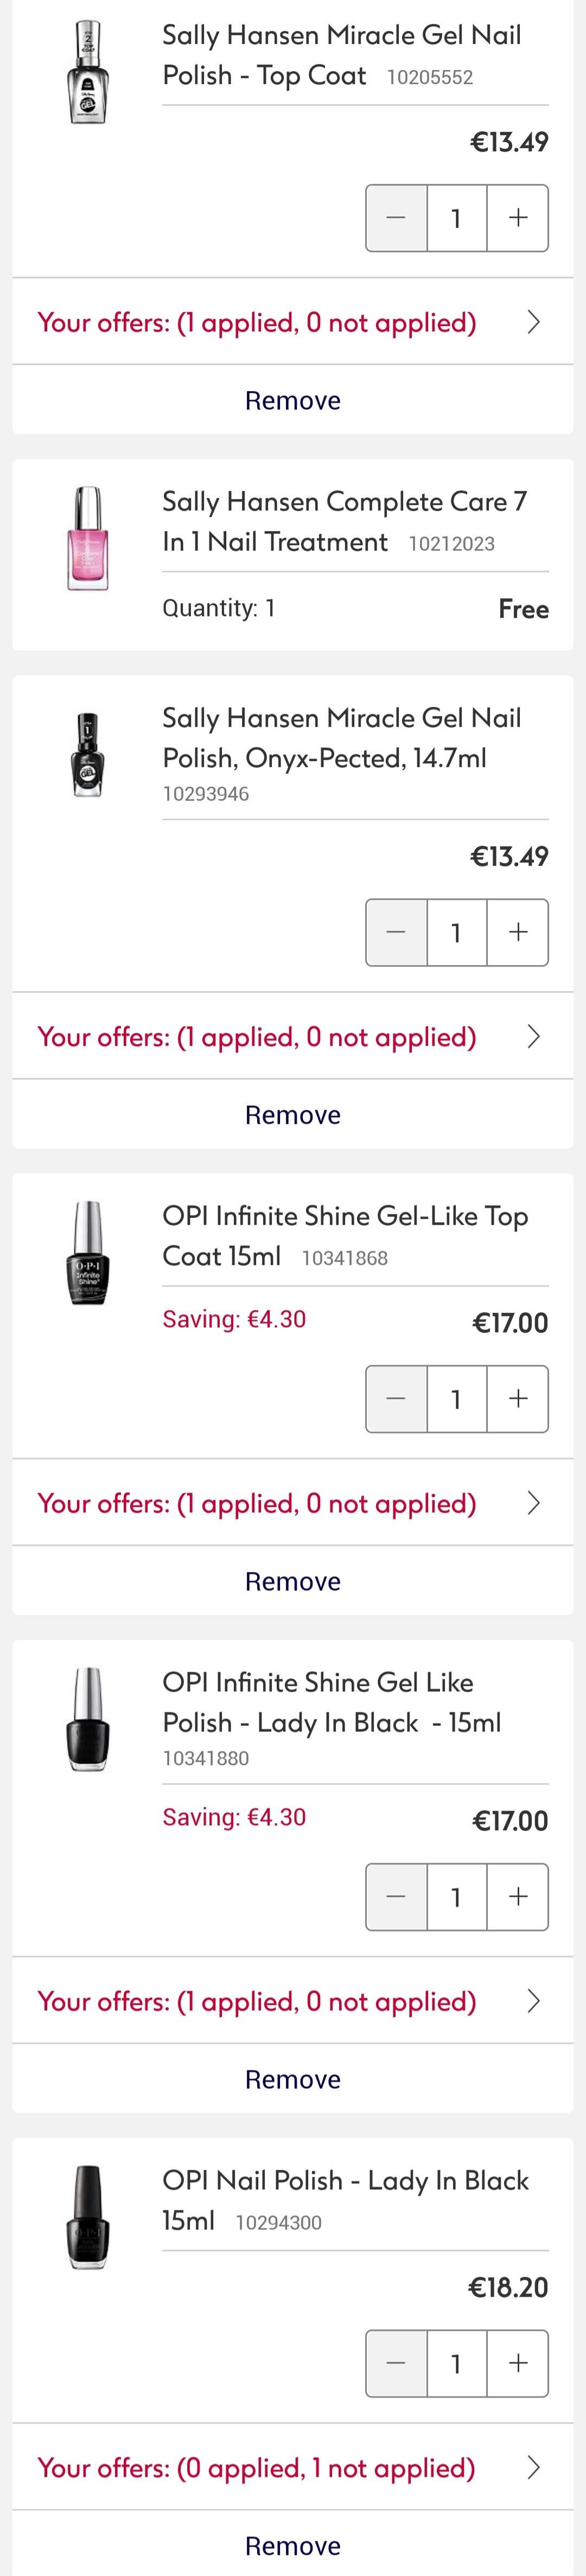Increase quantity of Sally Hansen Top Coat
This screenshot has height=2576, width=586.
click(517, 218)
